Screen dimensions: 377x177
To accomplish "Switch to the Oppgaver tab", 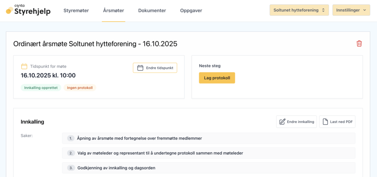I will pos(191,11).
